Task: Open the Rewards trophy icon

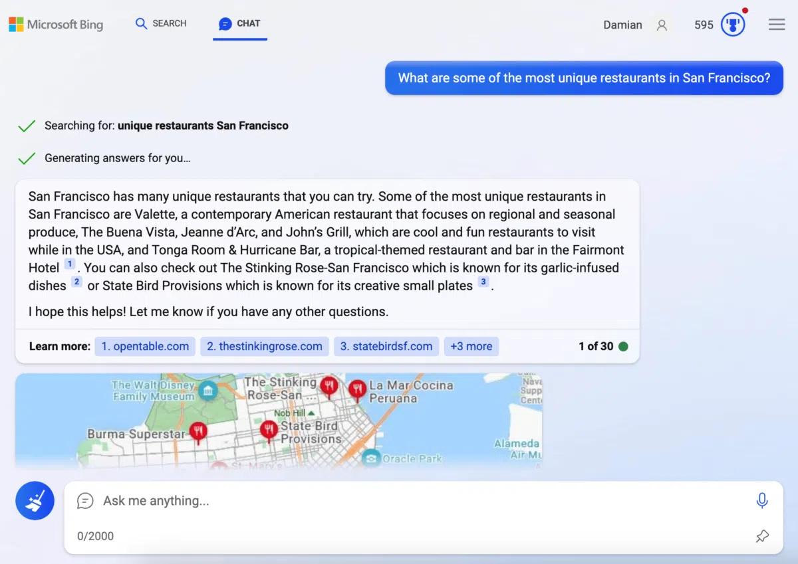Action: 733,25
